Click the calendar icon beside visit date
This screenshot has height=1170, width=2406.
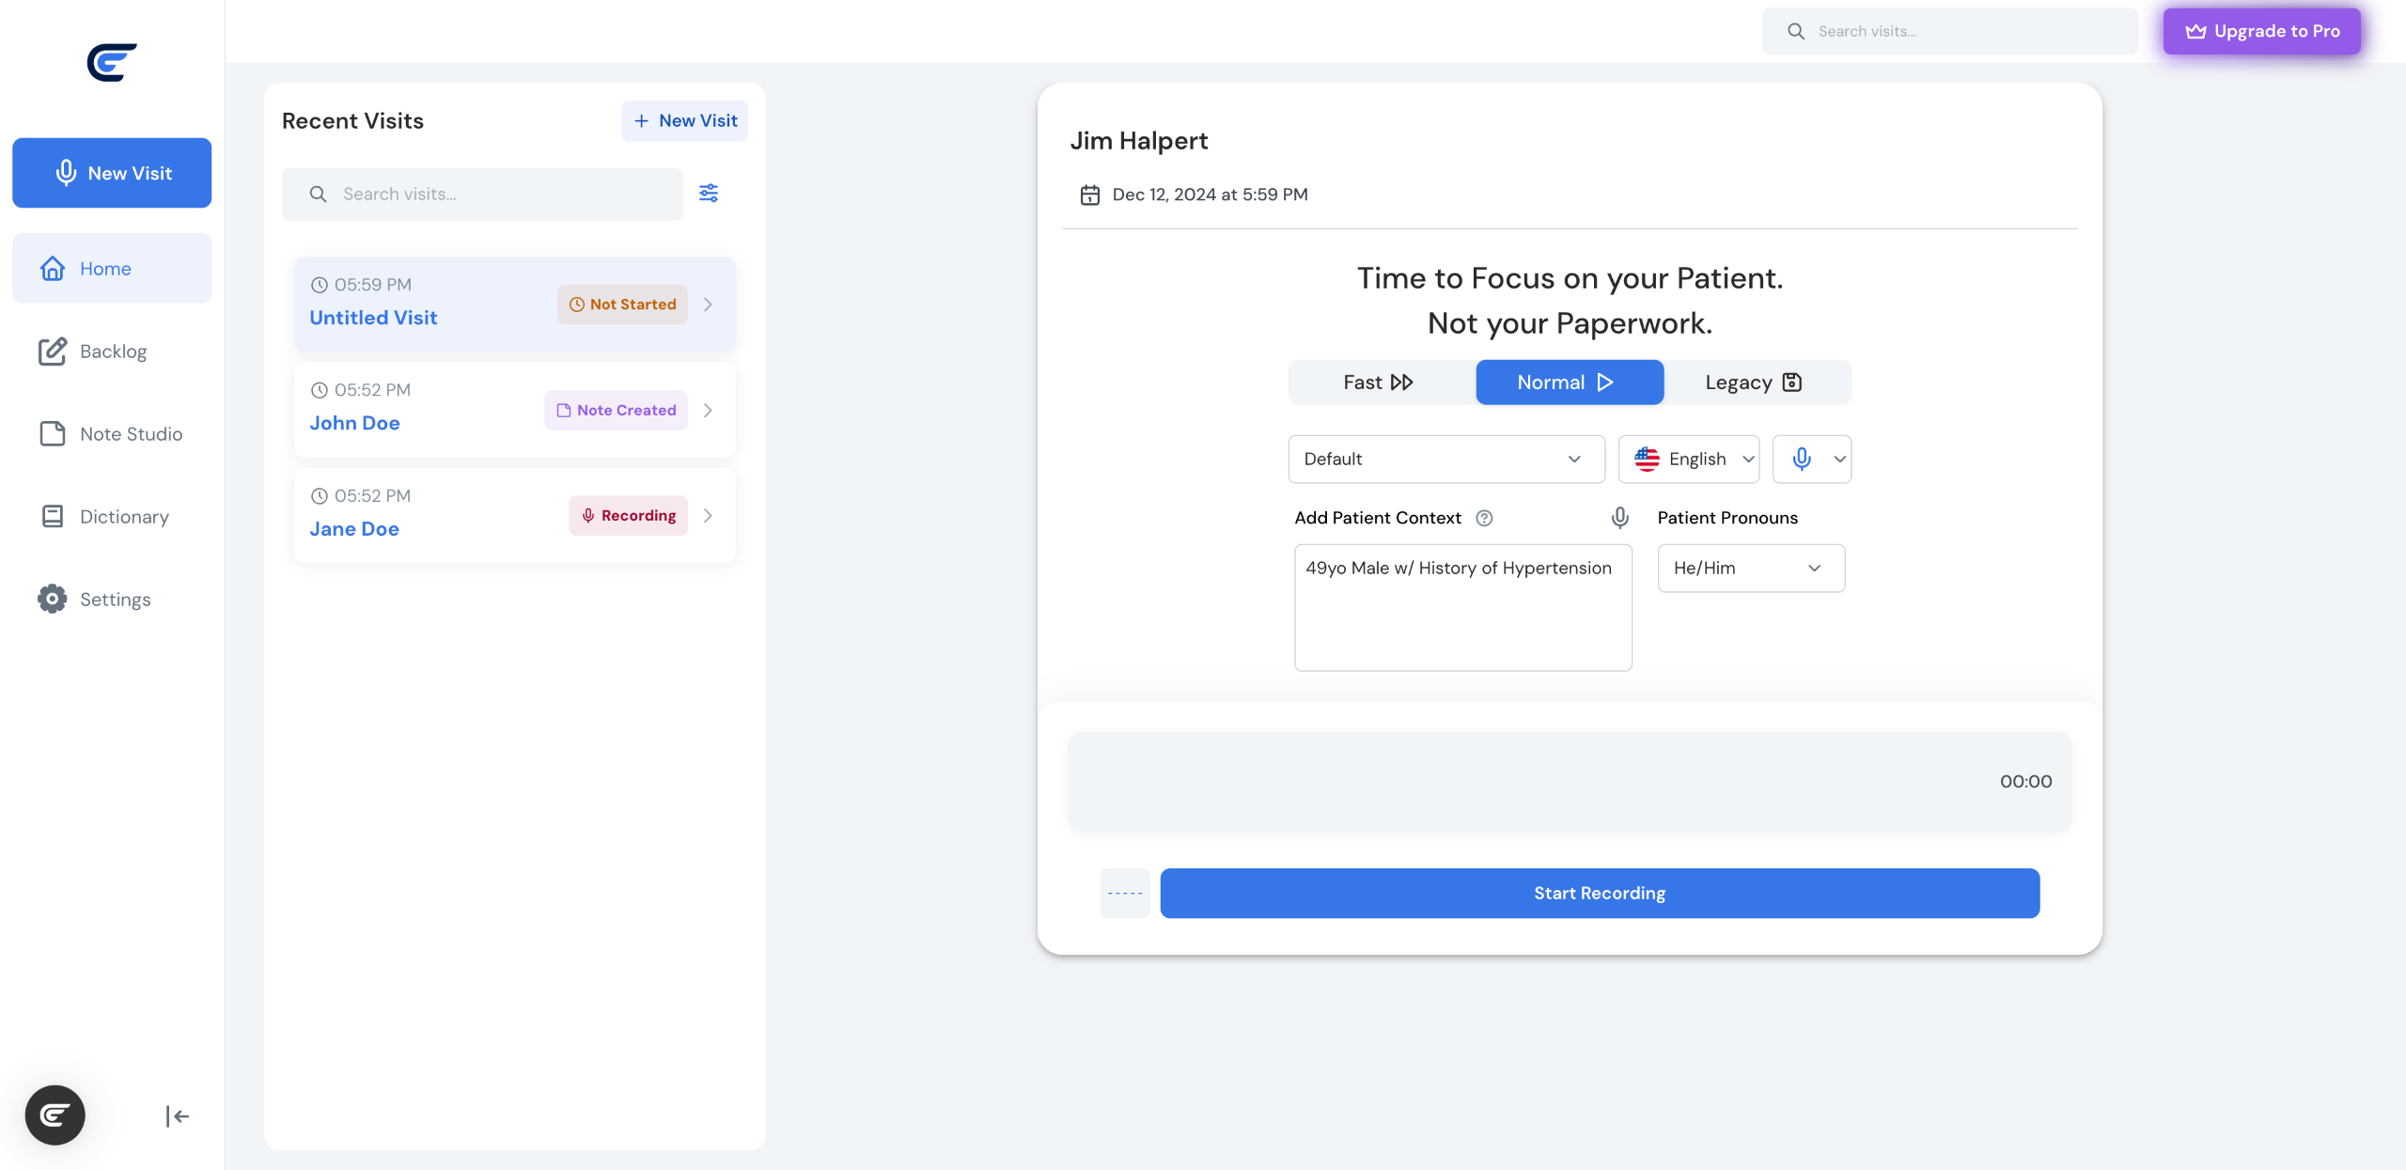pyautogui.click(x=1089, y=195)
